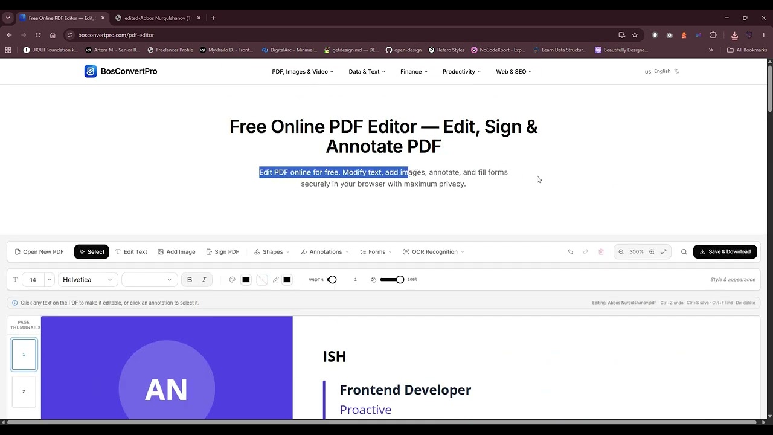Viewport: 773px width, 435px height.
Task: Expand the OCR Recognition dropdown
Action: [434, 252]
